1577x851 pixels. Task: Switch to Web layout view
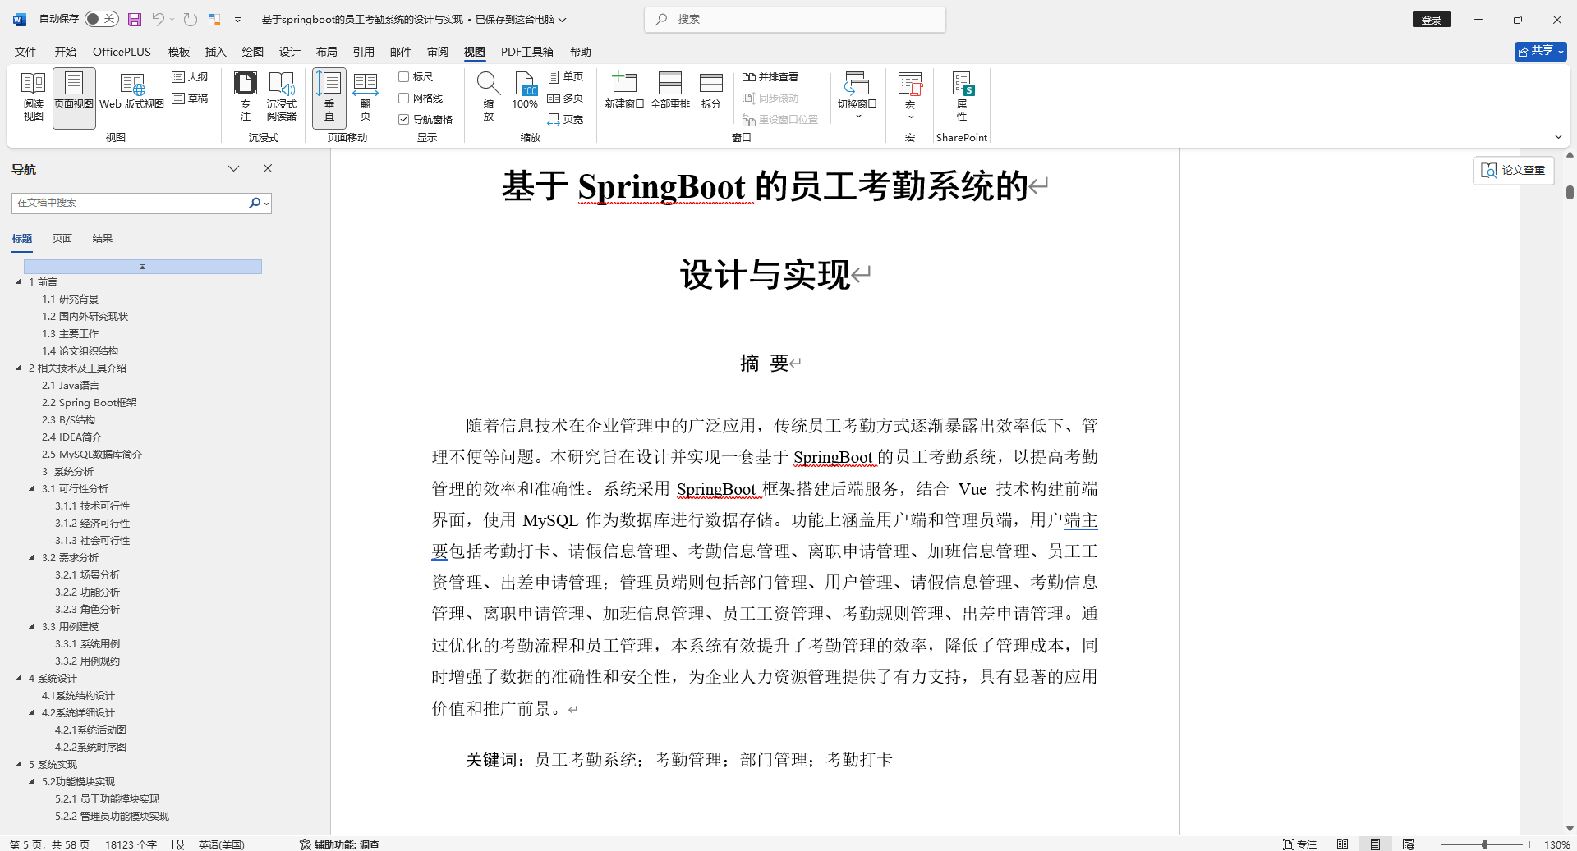131,92
